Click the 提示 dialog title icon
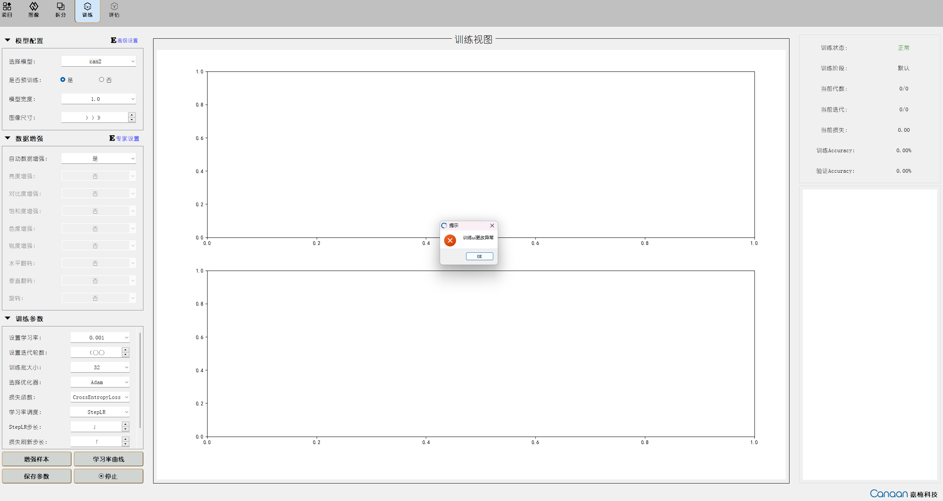 coord(444,226)
